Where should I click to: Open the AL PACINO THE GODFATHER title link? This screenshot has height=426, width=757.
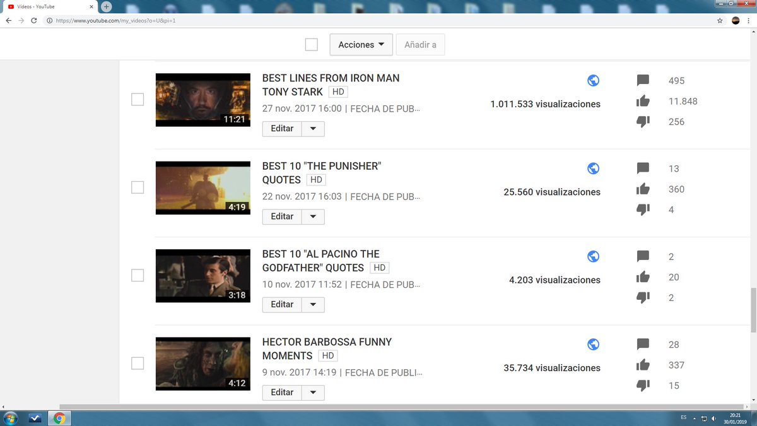321,261
